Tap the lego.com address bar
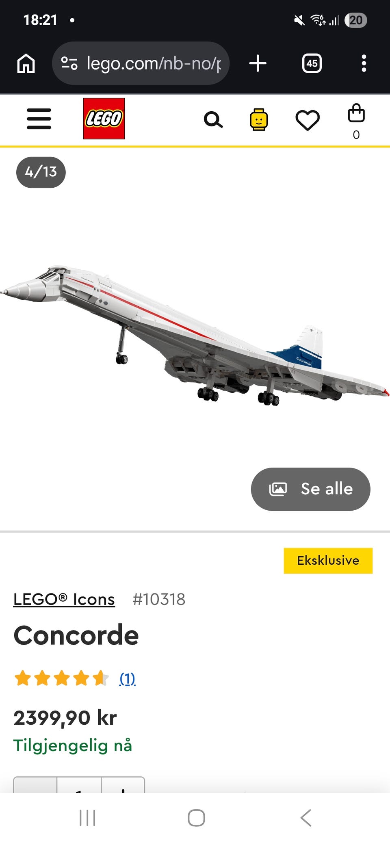This screenshot has width=390, height=845. pyautogui.click(x=141, y=63)
